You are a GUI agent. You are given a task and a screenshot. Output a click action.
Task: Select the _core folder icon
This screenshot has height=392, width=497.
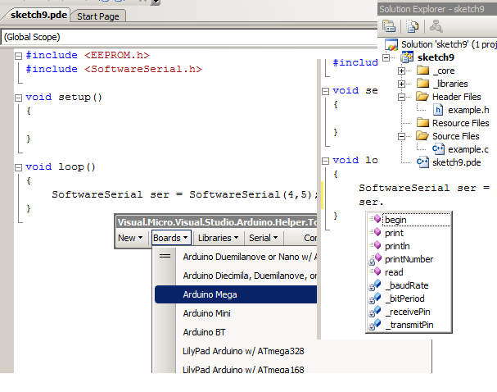click(x=422, y=71)
